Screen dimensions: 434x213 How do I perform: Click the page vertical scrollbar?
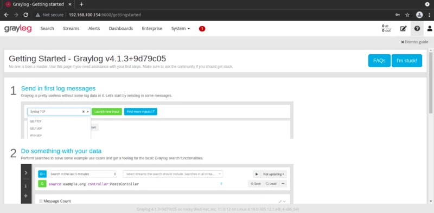tap(430, 82)
